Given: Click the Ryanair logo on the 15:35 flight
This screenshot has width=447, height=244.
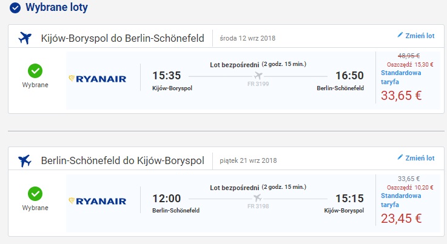Looking at the screenshot, I should click(x=98, y=79).
